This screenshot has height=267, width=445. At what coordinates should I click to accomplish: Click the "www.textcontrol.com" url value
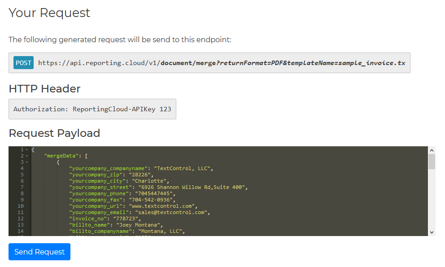pyautogui.click(x=162, y=206)
